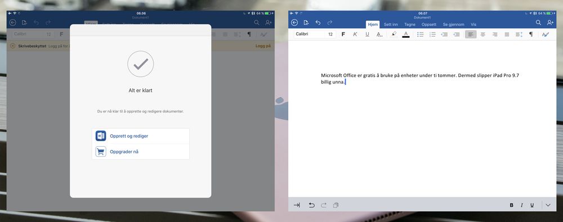Open more font formatting options (A..)

(379, 34)
